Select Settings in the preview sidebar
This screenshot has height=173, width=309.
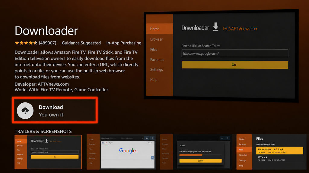coord(157,70)
